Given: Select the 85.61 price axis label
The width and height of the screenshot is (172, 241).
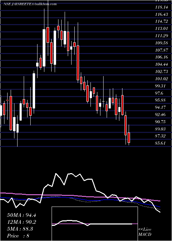Looking at the screenshot, I should click(160, 143).
